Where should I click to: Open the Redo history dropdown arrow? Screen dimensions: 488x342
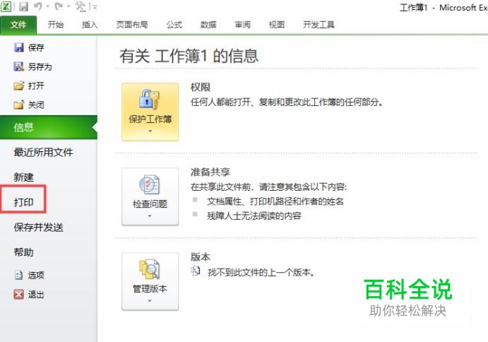69,6
